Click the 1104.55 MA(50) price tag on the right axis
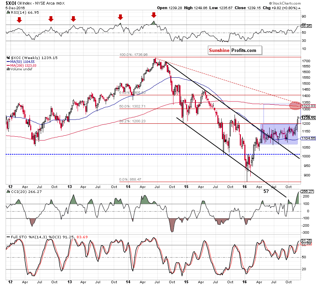Image resolution: width=316 pixels, height=285 pixels. 308,138
